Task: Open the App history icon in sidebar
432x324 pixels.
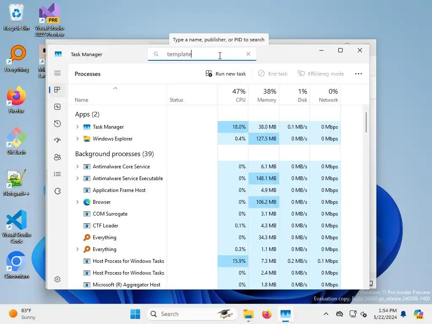Action: pyautogui.click(x=57, y=124)
